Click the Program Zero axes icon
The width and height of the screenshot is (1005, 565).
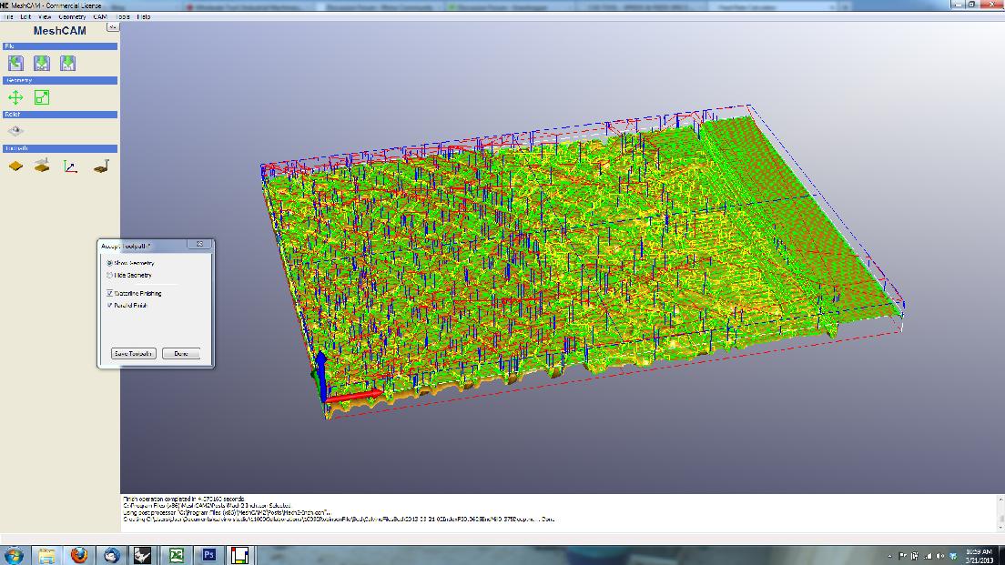[70, 166]
